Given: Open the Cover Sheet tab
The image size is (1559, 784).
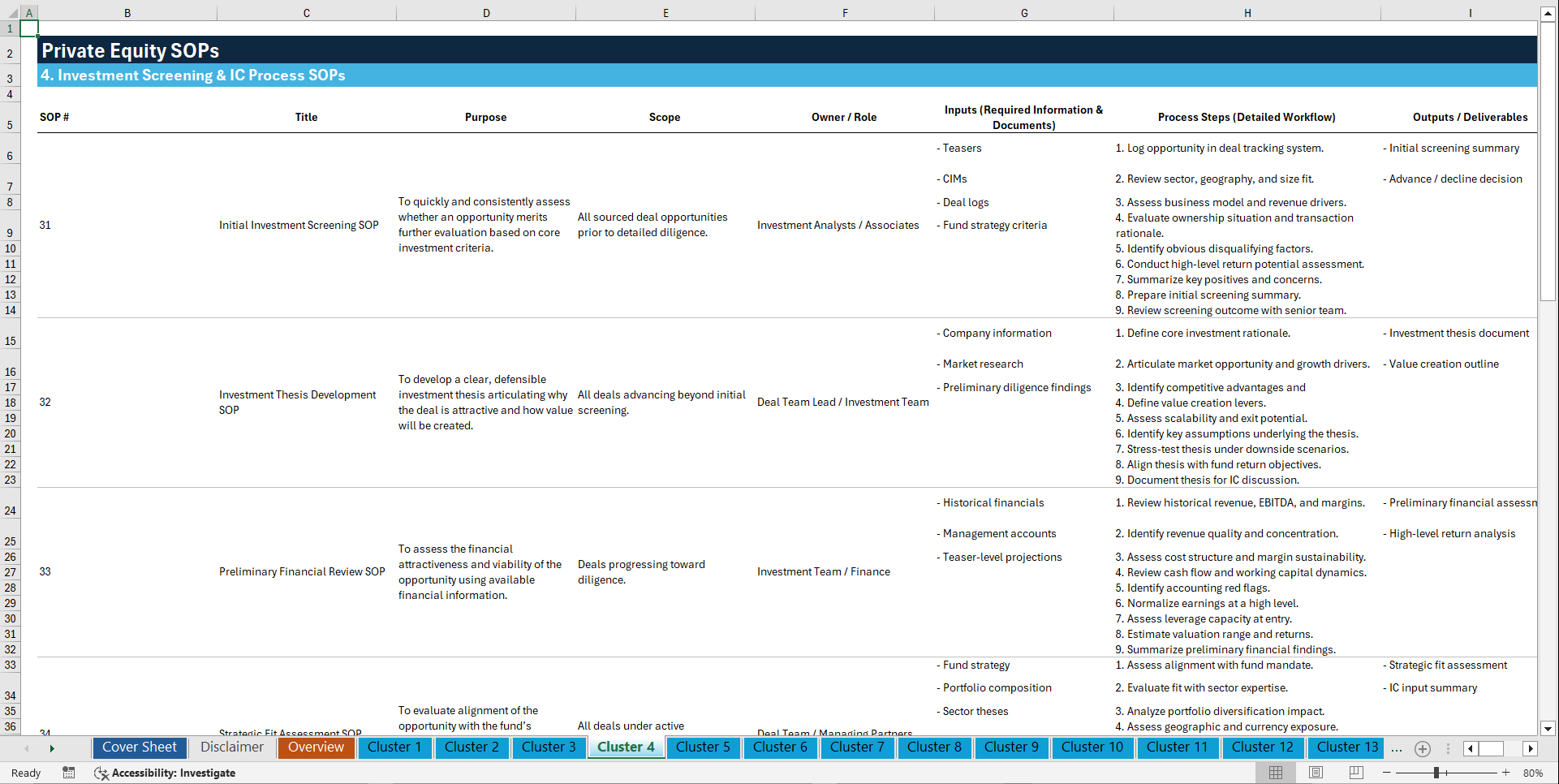Looking at the screenshot, I should point(139,747).
